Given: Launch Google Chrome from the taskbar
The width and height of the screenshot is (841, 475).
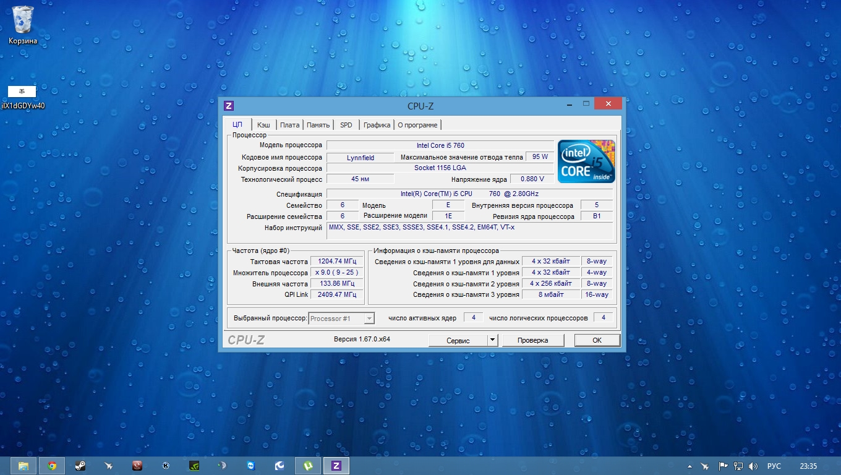Looking at the screenshot, I should point(52,466).
